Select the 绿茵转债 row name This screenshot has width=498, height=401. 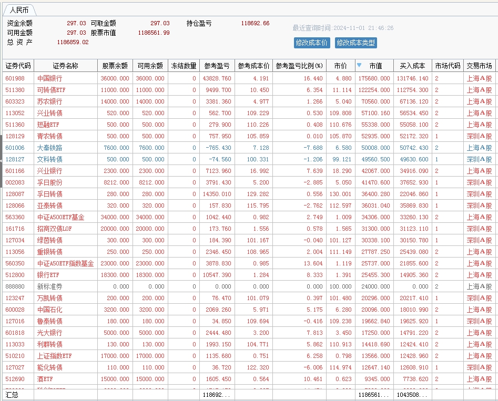[x=49, y=240]
